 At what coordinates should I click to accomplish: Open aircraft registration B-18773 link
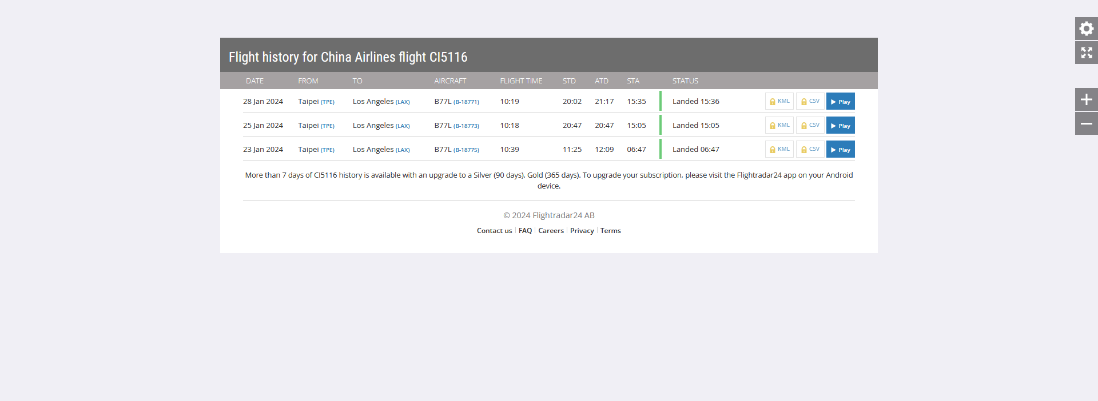point(466,126)
